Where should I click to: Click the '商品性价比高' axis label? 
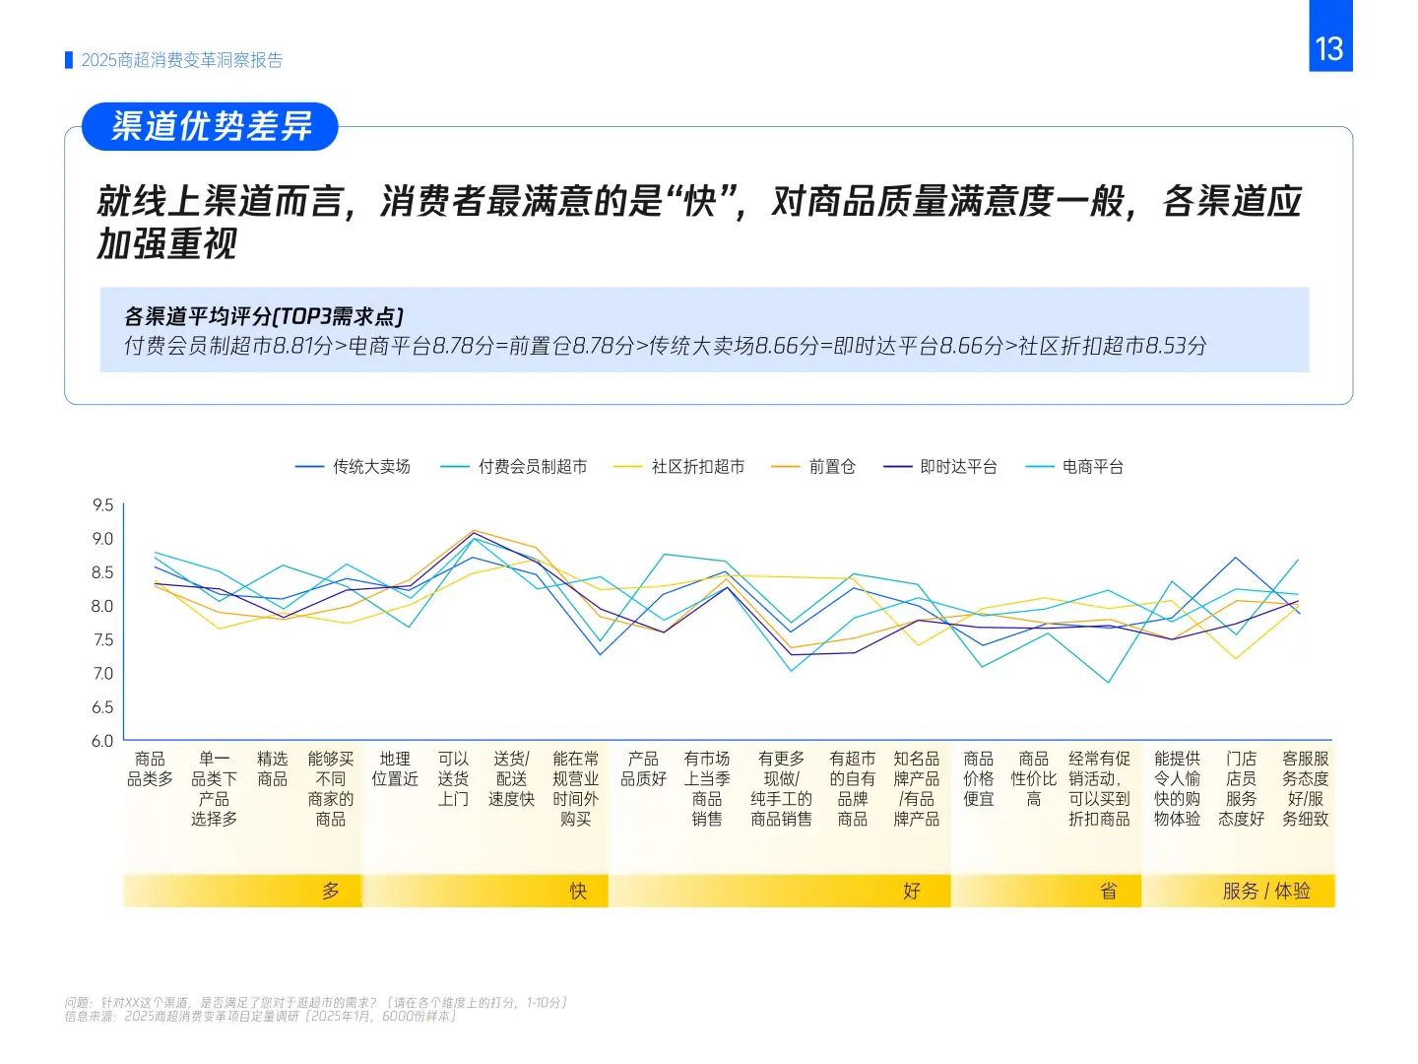(x=1034, y=778)
